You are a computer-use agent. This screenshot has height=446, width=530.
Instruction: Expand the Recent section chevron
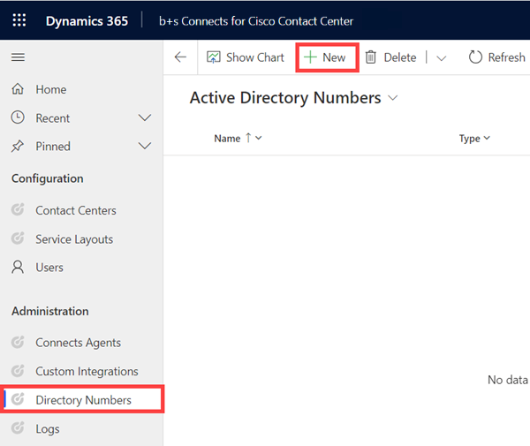point(145,118)
